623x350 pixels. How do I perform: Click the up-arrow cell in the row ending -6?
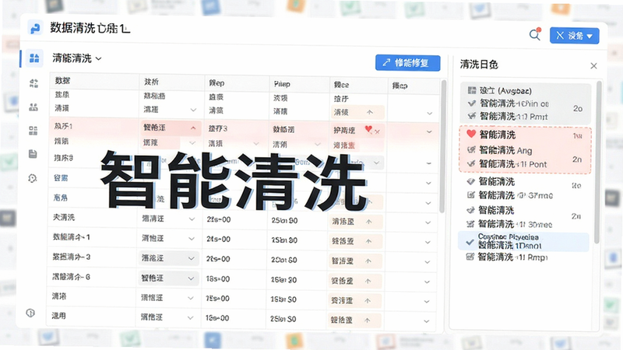tap(356, 281)
